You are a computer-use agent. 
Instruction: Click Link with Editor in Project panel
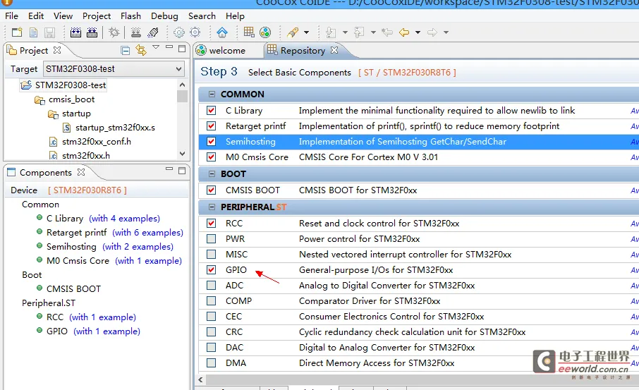tap(141, 50)
